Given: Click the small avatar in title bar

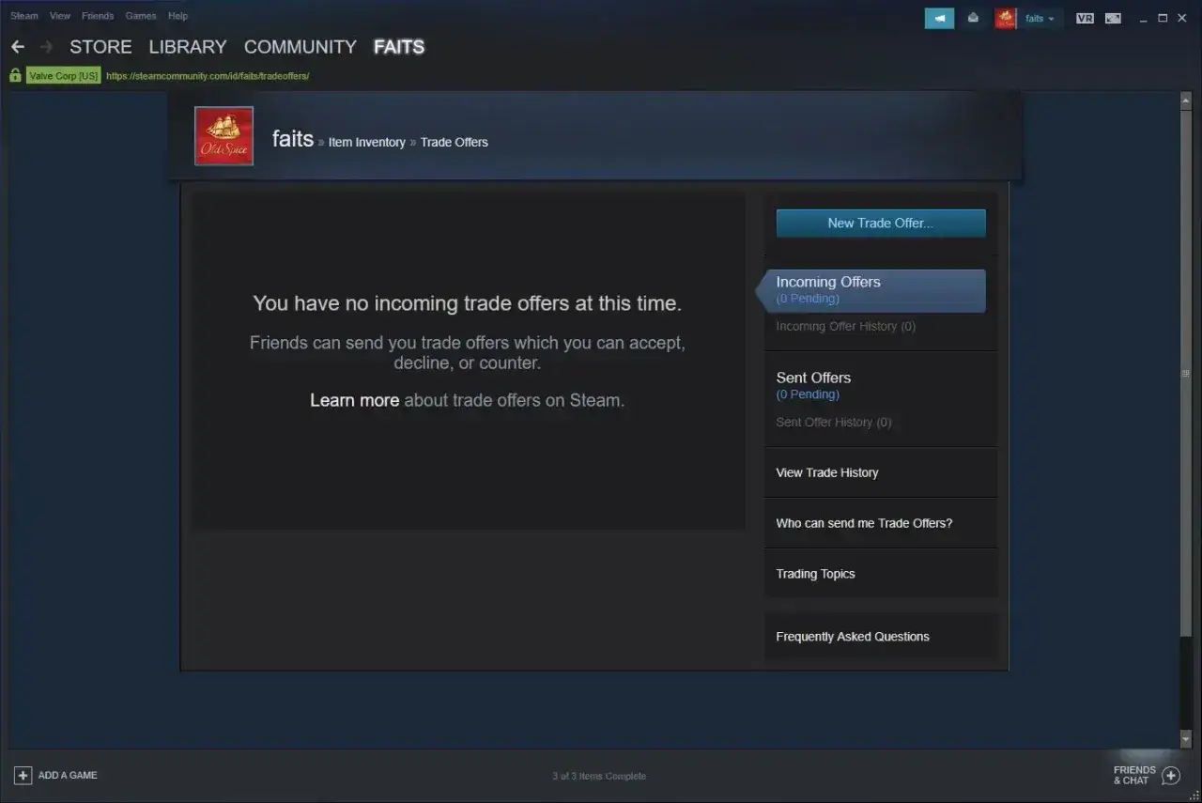Looking at the screenshot, I should coord(1006,18).
